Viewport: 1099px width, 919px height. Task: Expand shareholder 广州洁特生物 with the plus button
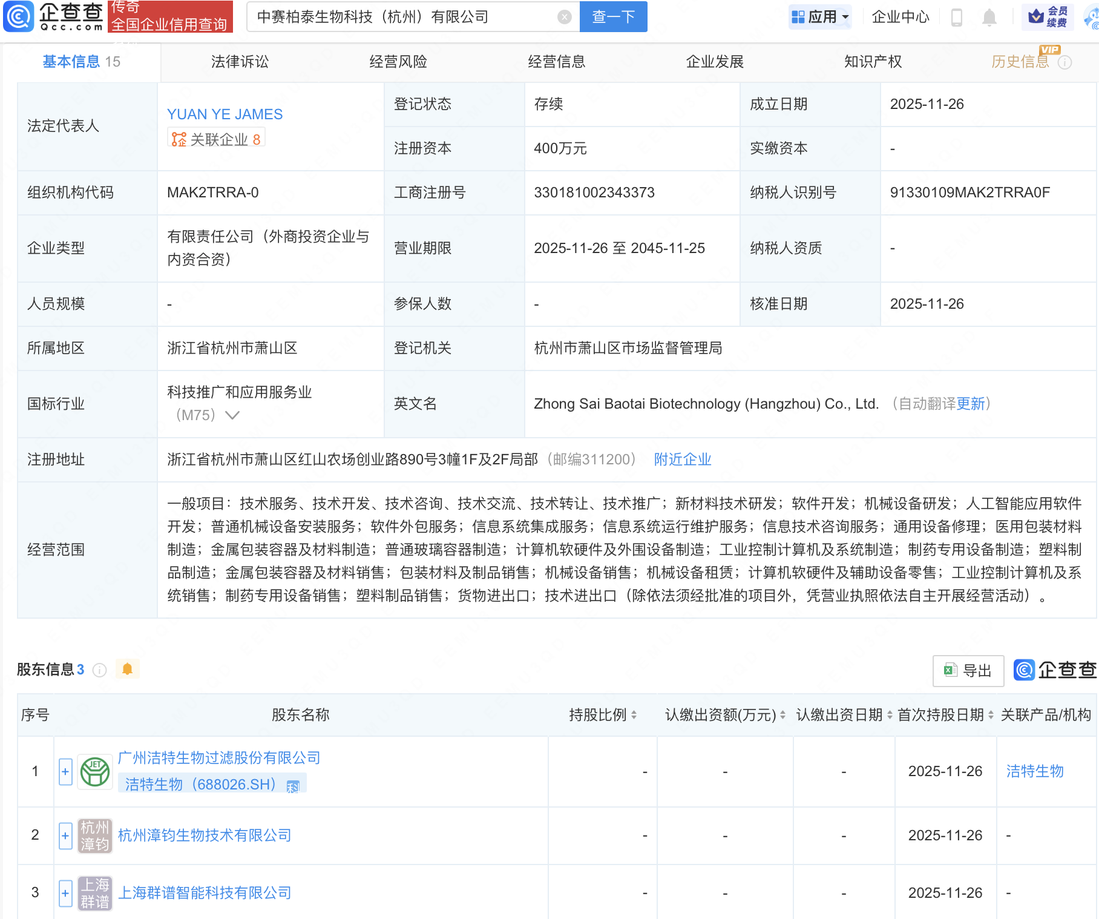pos(65,772)
